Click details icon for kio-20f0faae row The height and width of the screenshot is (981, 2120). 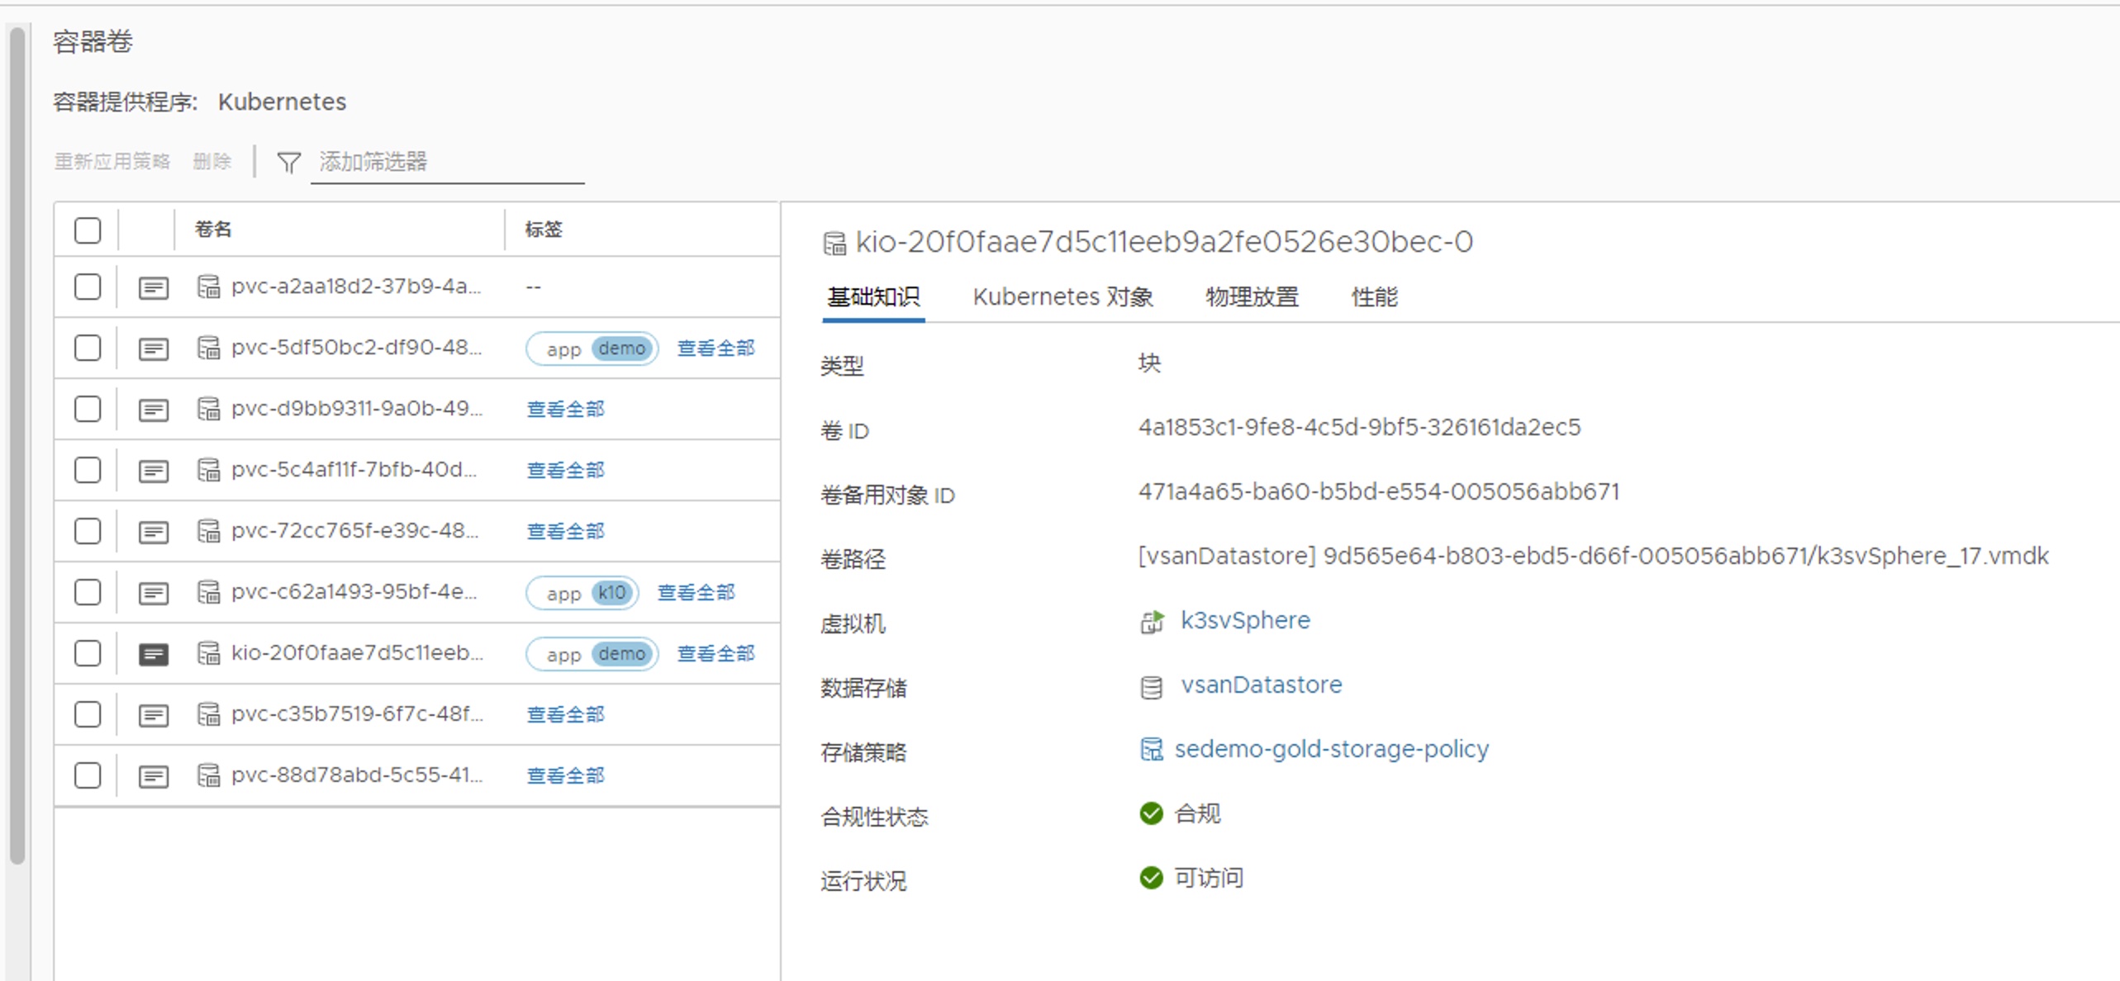pos(154,654)
